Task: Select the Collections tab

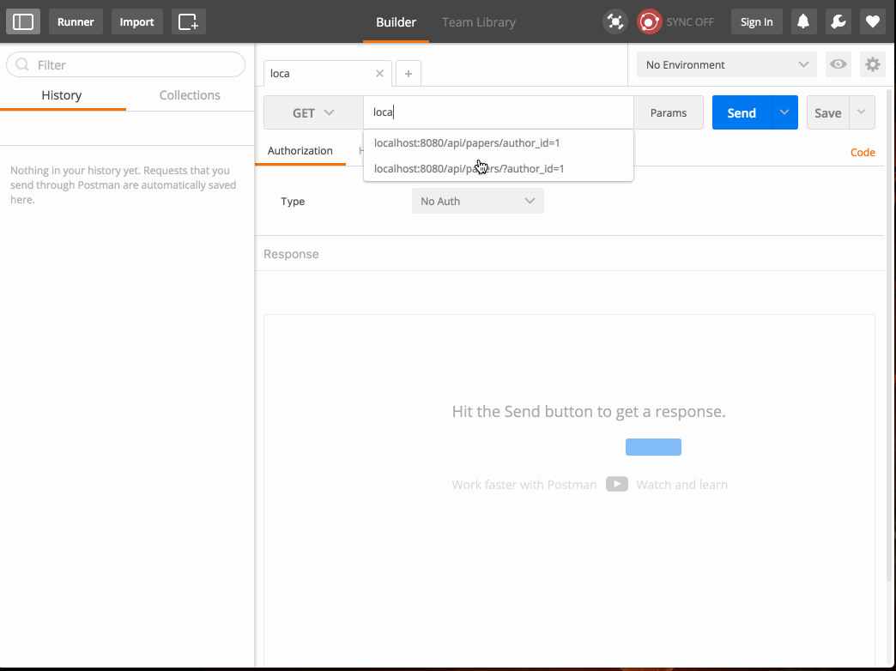Action: pos(190,95)
